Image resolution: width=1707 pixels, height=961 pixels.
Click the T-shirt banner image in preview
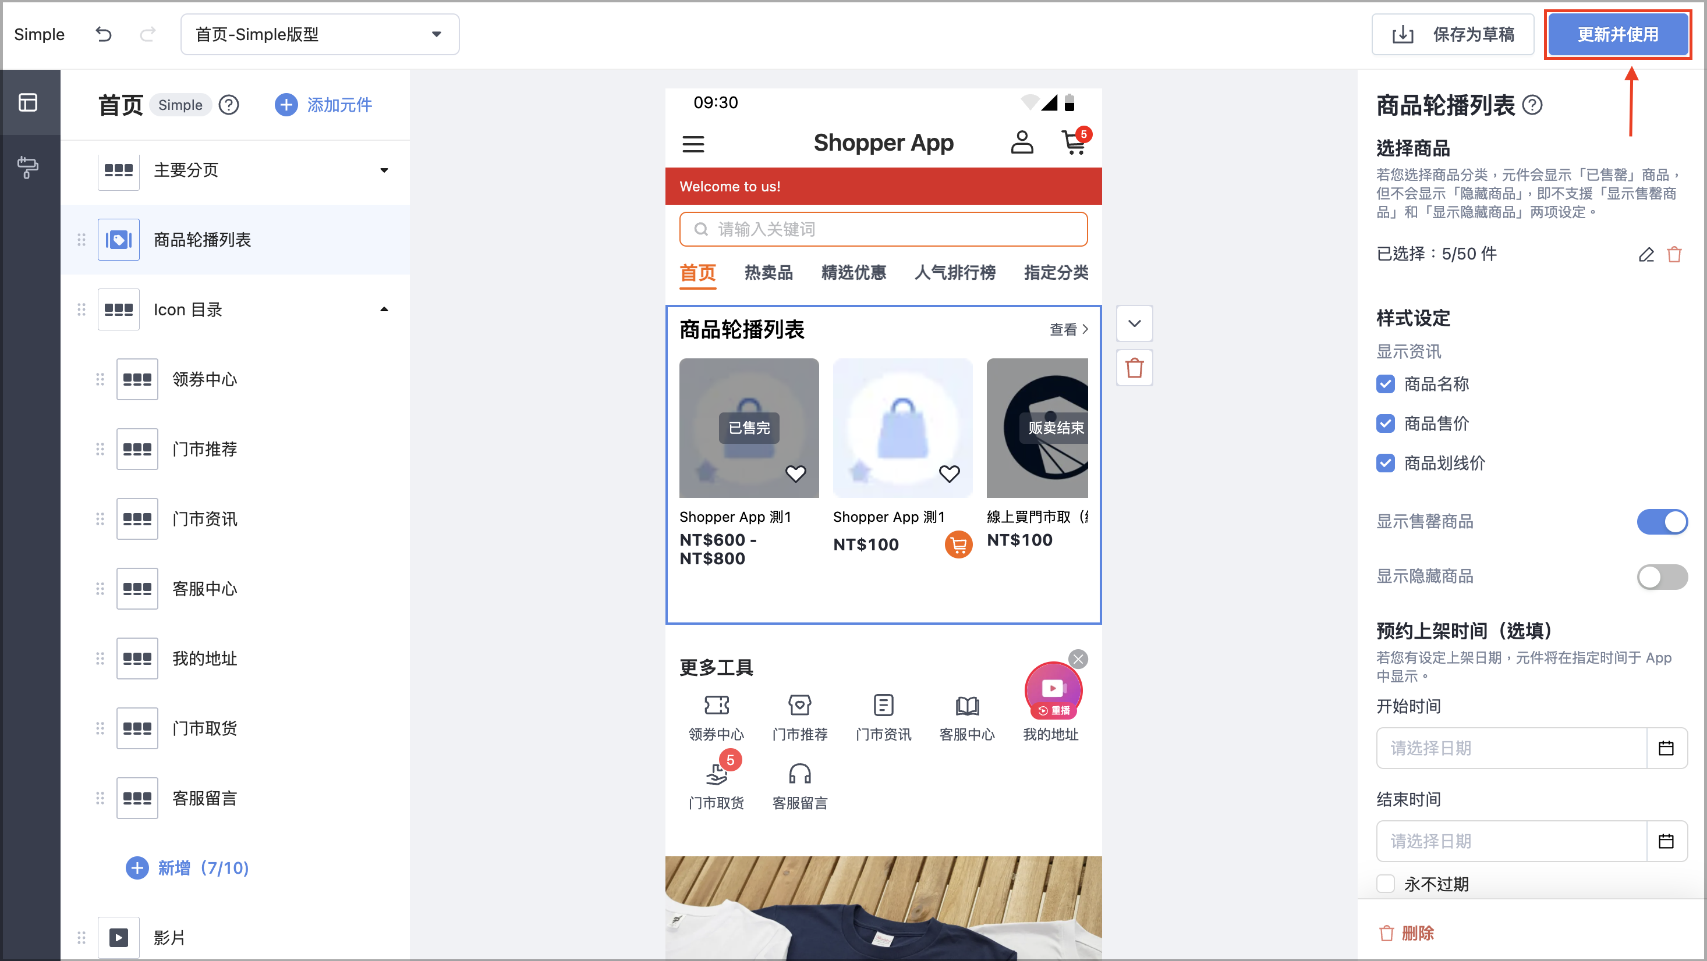(x=883, y=908)
